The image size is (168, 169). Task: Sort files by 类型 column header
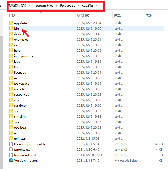[117, 15]
